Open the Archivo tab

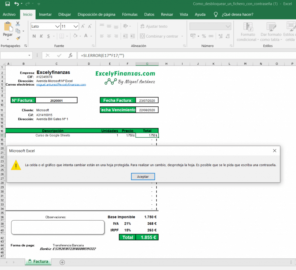(x=9, y=14)
